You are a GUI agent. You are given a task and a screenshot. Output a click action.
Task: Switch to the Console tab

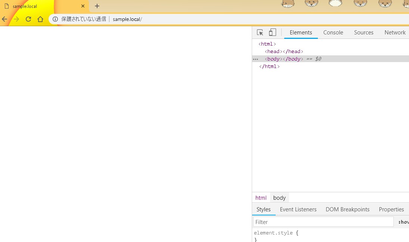[x=333, y=33]
